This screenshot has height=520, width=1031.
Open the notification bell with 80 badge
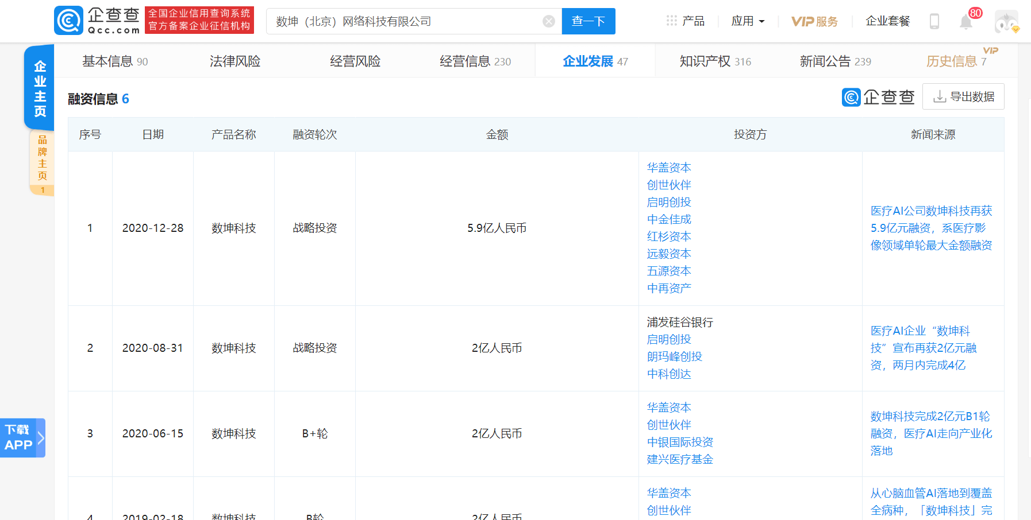click(966, 22)
